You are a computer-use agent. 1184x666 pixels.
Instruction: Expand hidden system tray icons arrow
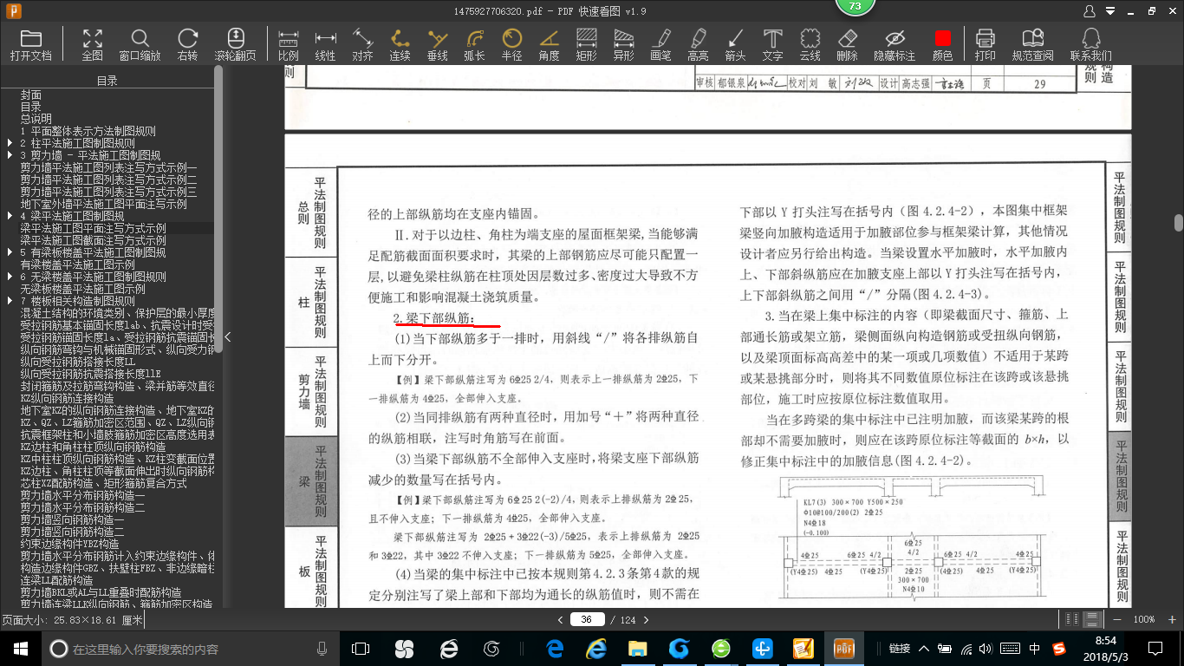923,648
